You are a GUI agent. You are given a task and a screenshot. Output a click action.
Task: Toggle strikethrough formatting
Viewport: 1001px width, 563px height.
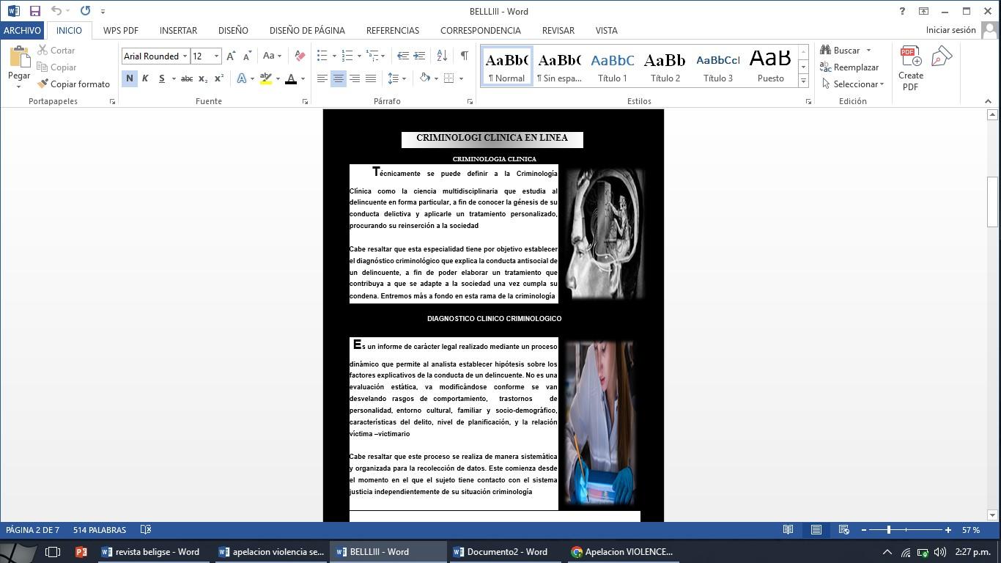point(187,78)
